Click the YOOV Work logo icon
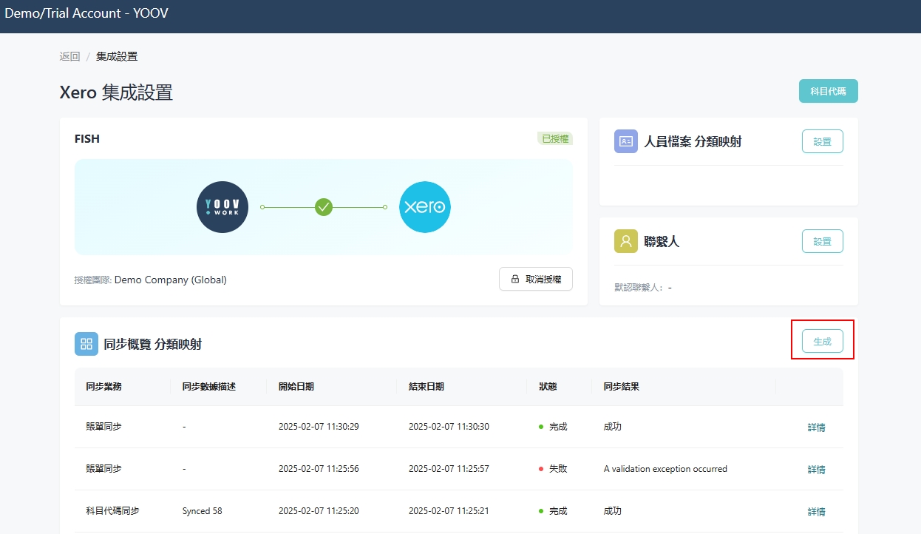Image resolution: width=921 pixels, height=534 pixels. point(222,207)
